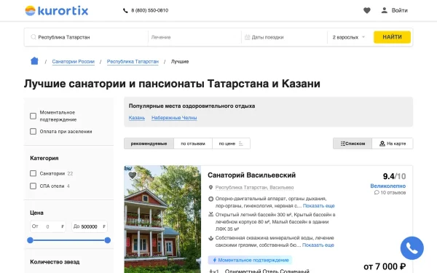Image resolution: width=437 pixels, height=273 pixels.
Task: Open Казань popular place link
Action: click(x=137, y=118)
